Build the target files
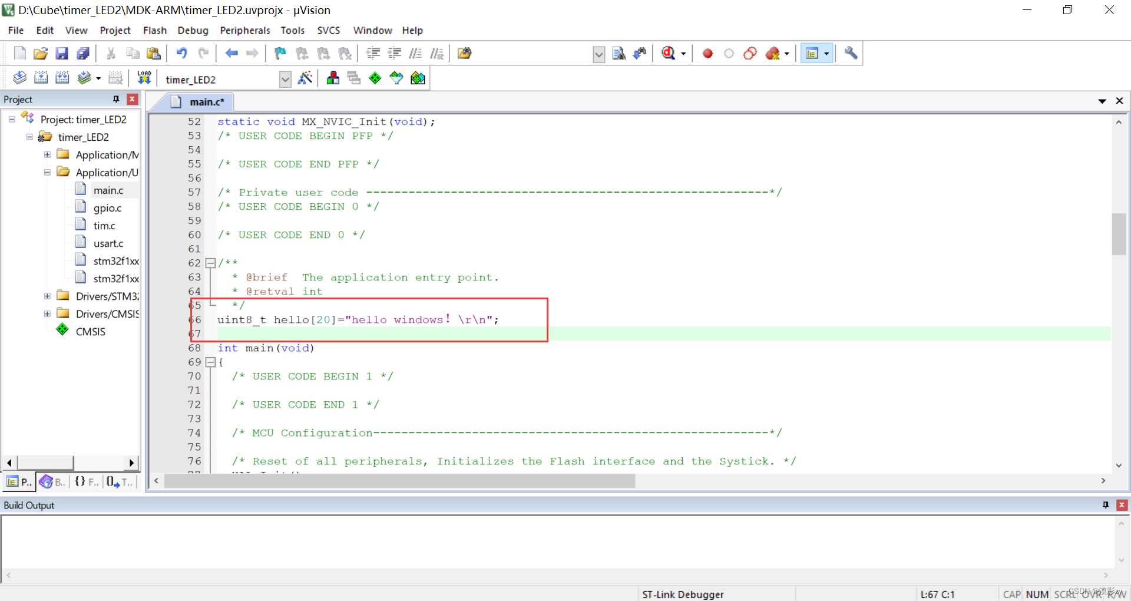 click(x=41, y=78)
